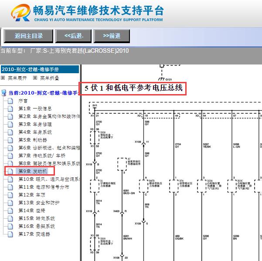
Task: Click the page icon beside 第16章
Action: click(10, 226)
